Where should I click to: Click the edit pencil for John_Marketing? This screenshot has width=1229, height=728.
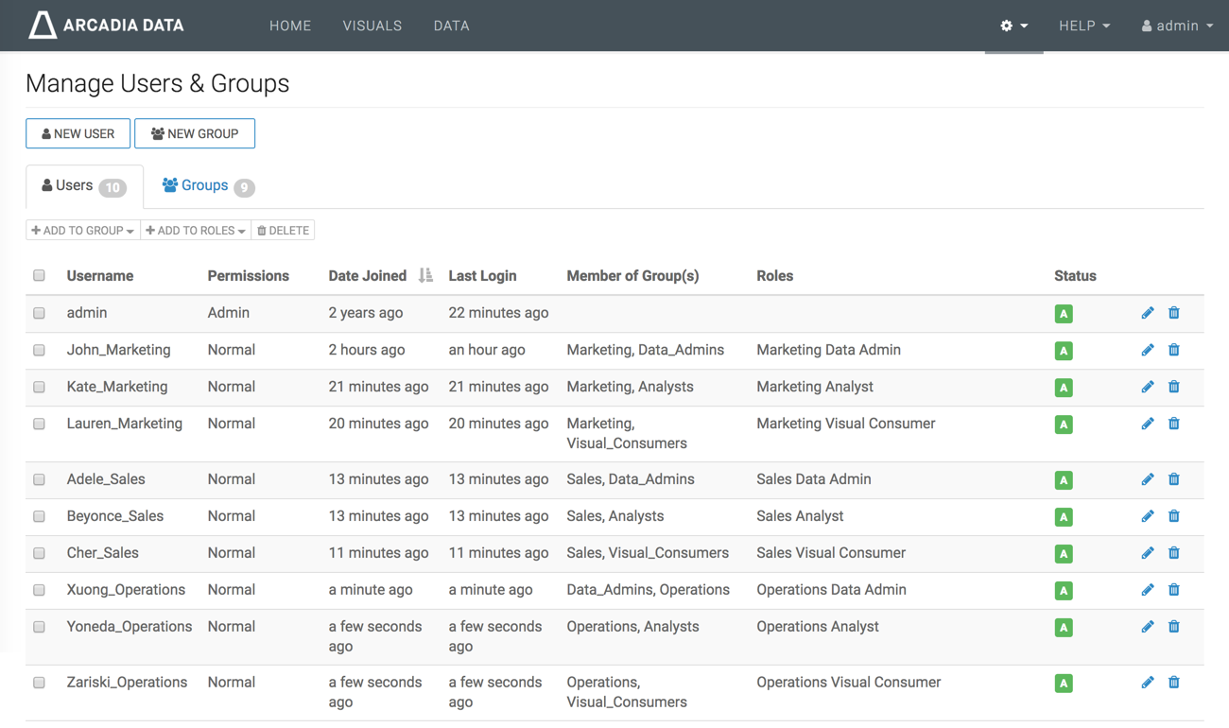coord(1147,350)
